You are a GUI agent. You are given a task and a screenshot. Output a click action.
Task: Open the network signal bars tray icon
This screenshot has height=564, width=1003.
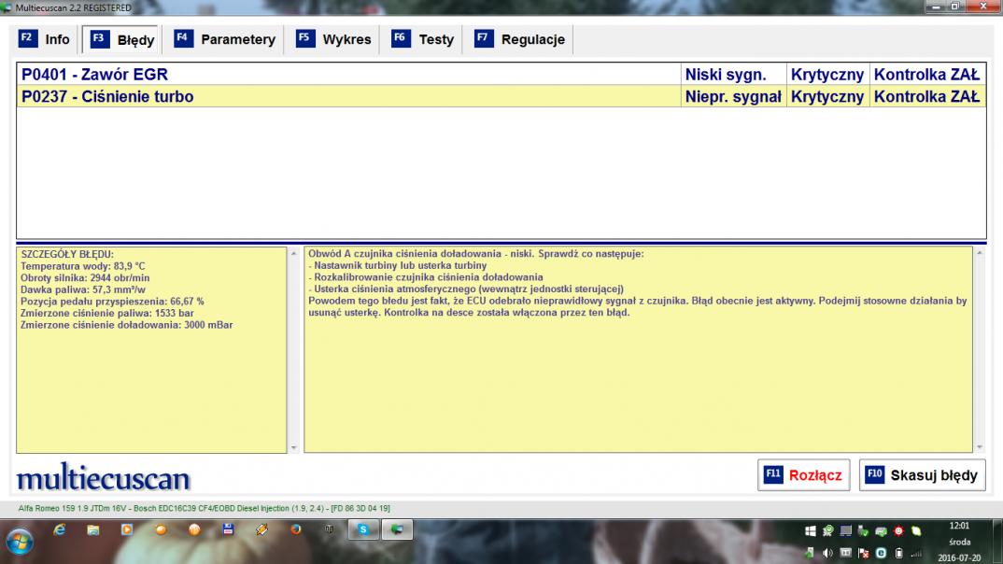917,553
